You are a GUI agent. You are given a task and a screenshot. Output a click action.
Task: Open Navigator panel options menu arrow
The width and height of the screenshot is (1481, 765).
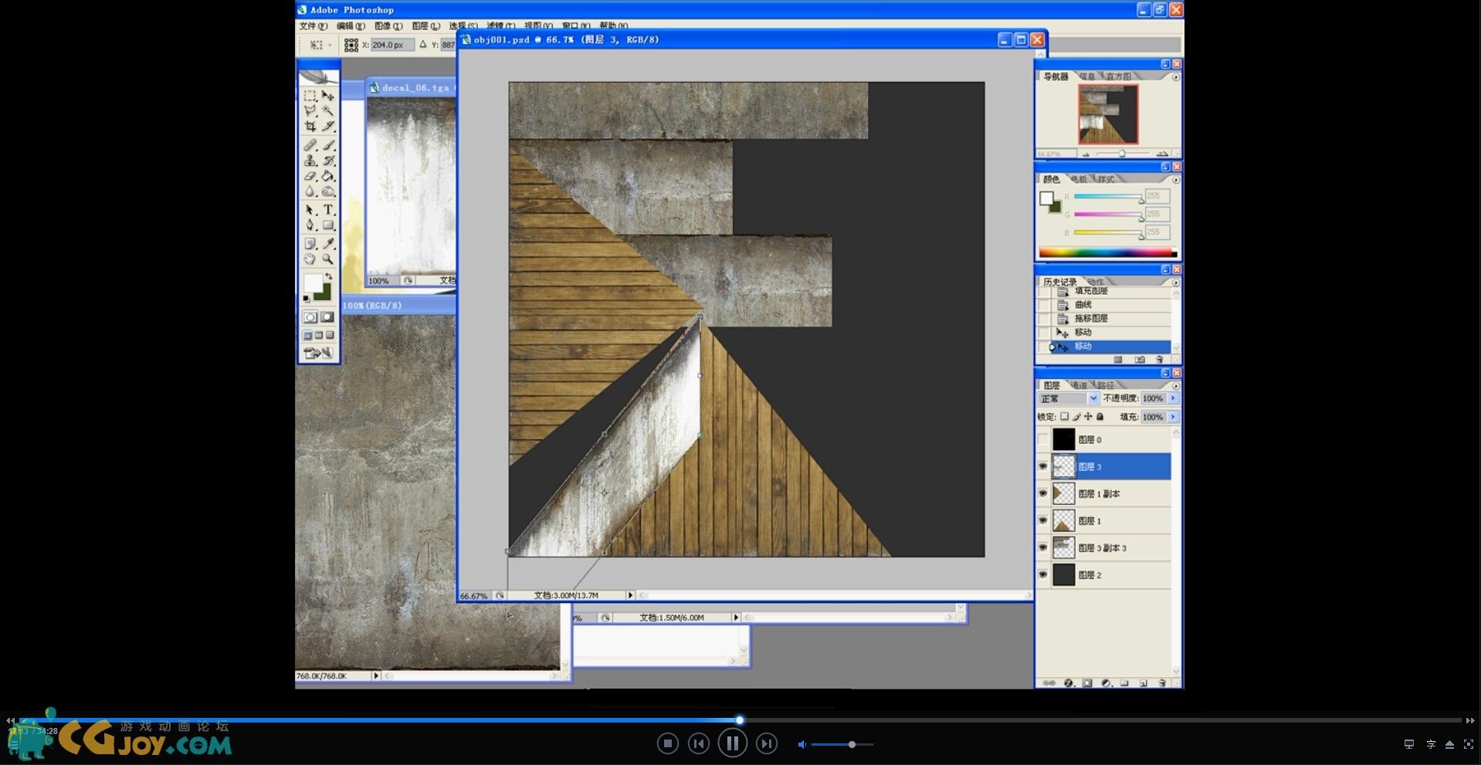click(x=1176, y=76)
